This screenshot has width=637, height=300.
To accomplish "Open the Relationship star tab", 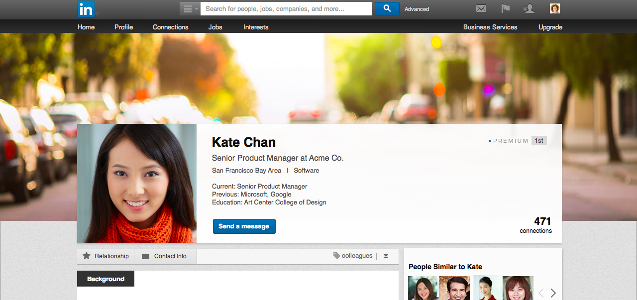I will coord(106,256).
